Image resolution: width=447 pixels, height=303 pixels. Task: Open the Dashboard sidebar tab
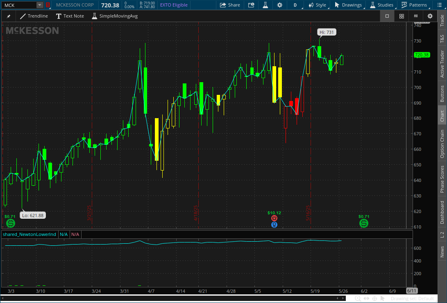[x=442, y=212]
